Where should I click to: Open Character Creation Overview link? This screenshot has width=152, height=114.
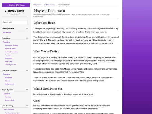tap(6, 74)
